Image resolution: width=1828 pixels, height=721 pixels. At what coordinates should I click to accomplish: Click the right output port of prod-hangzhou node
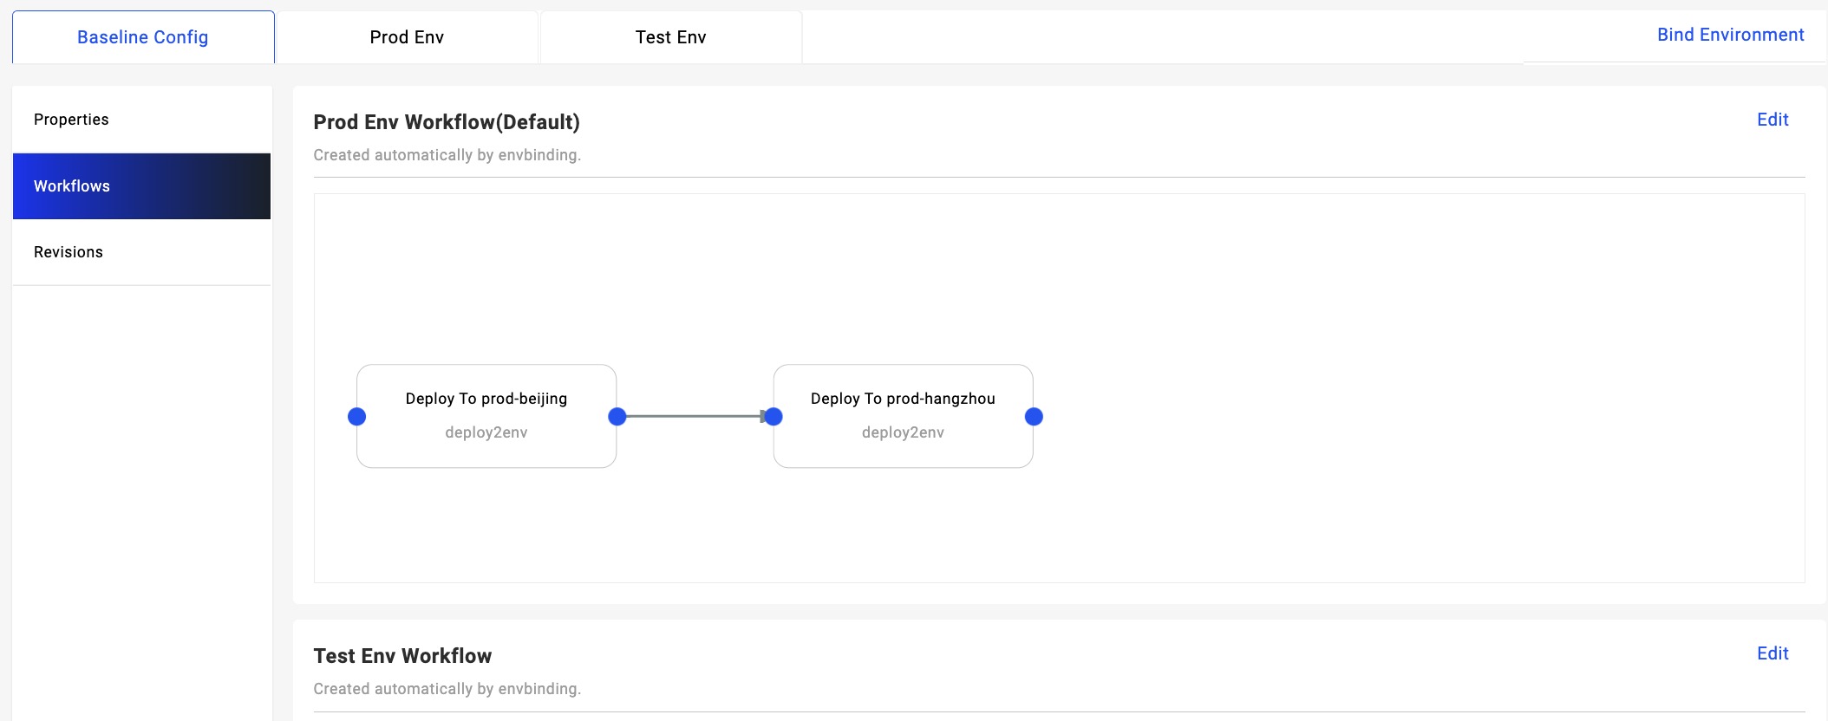coord(1034,417)
